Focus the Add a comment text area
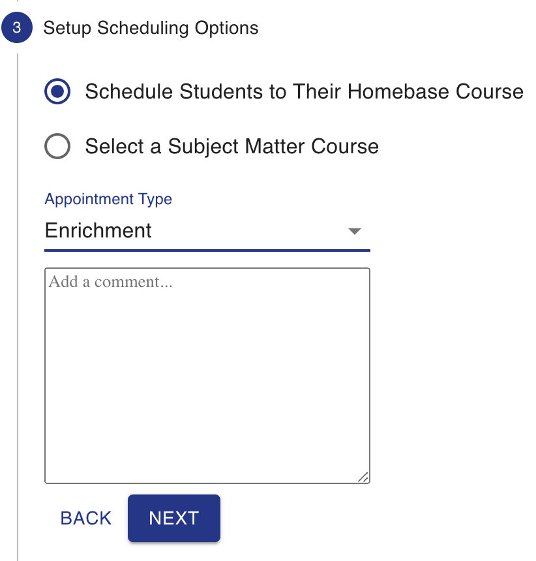 coord(207,376)
